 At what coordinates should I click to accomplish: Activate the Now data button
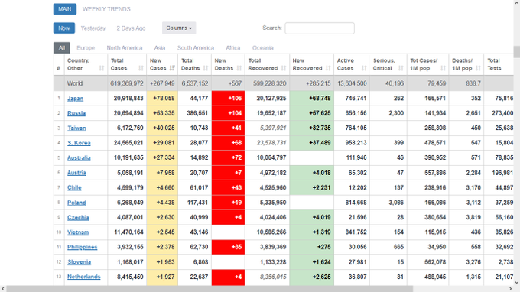pyautogui.click(x=64, y=28)
